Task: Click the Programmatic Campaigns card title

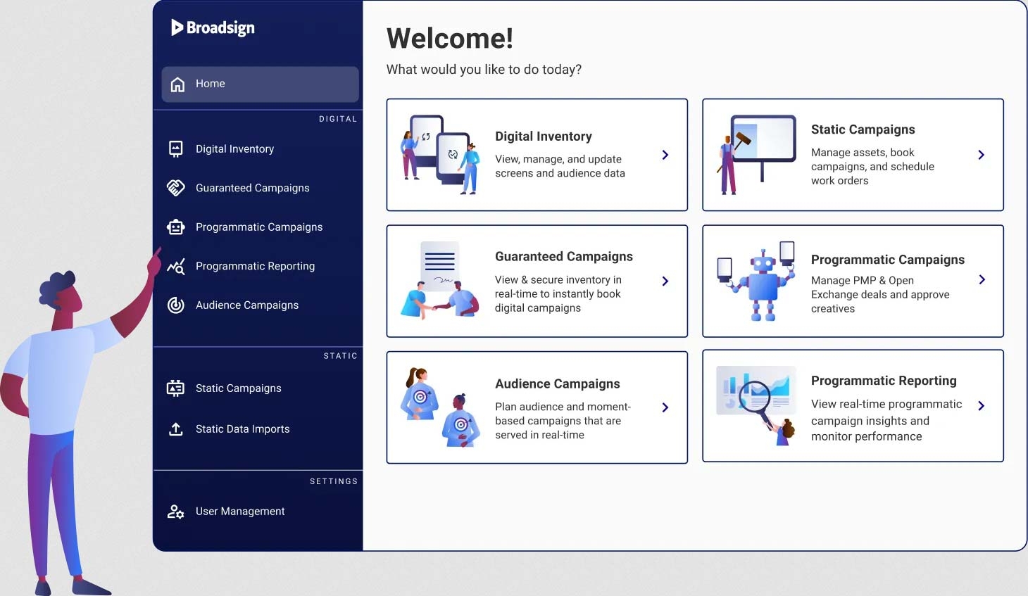Action: pyautogui.click(x=888, y=260)
